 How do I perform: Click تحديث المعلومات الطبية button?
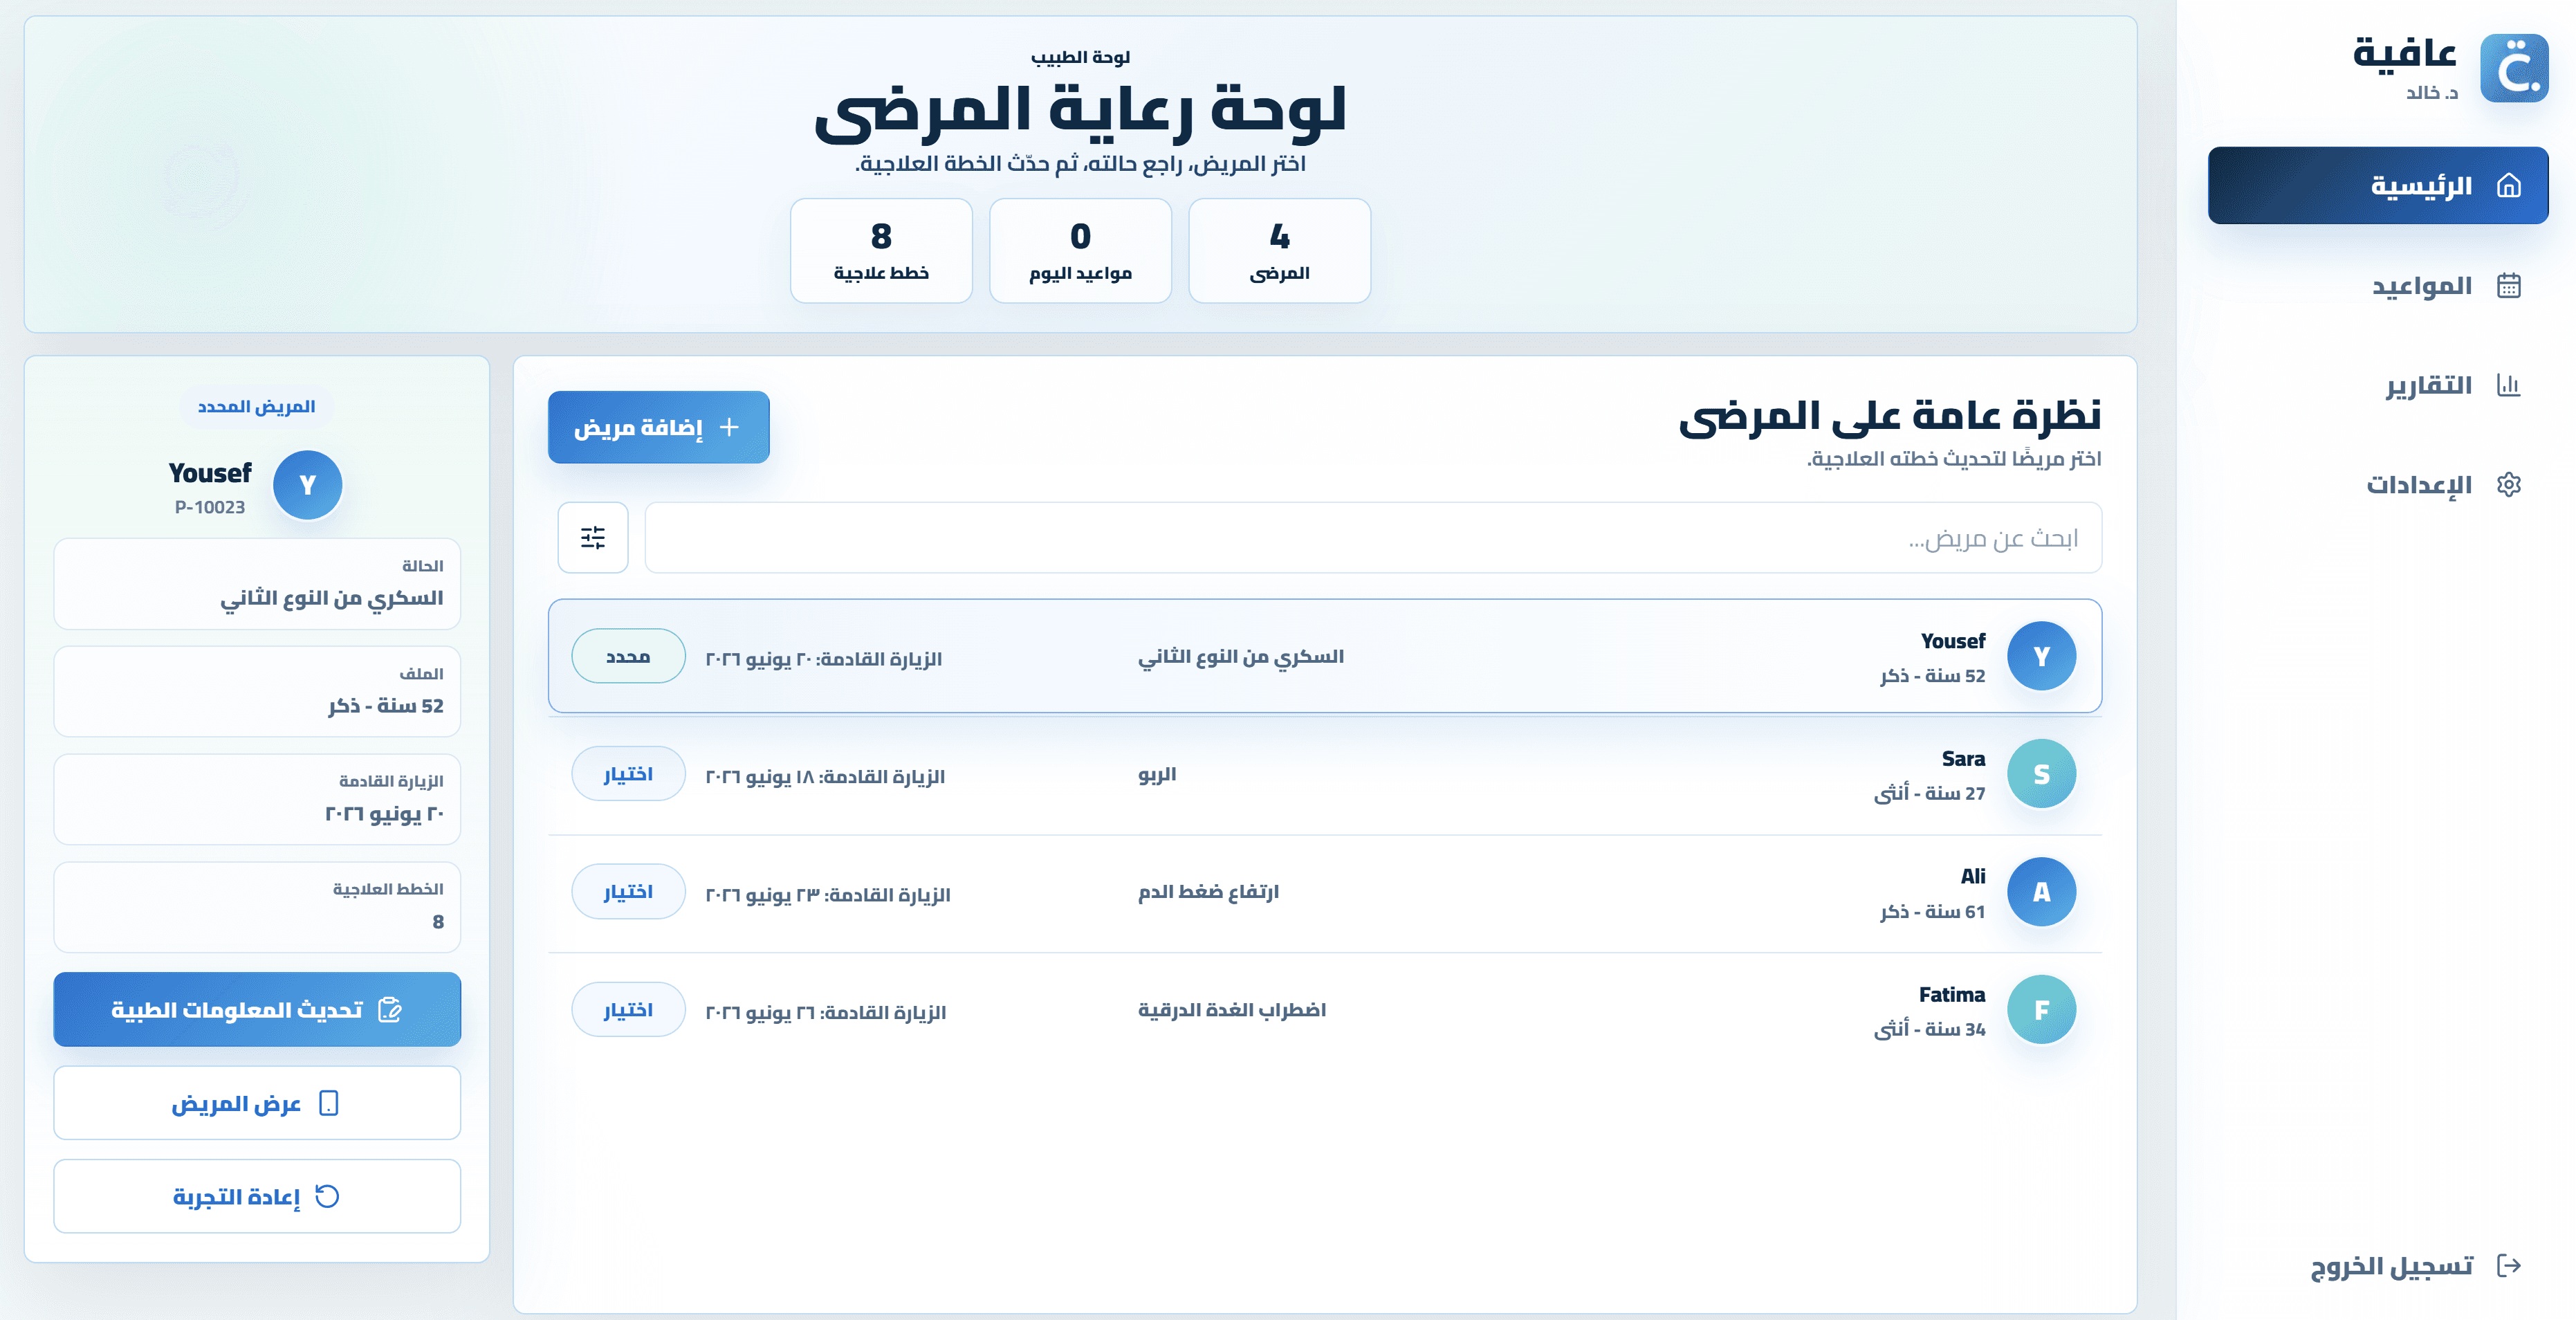[257, 1010]
